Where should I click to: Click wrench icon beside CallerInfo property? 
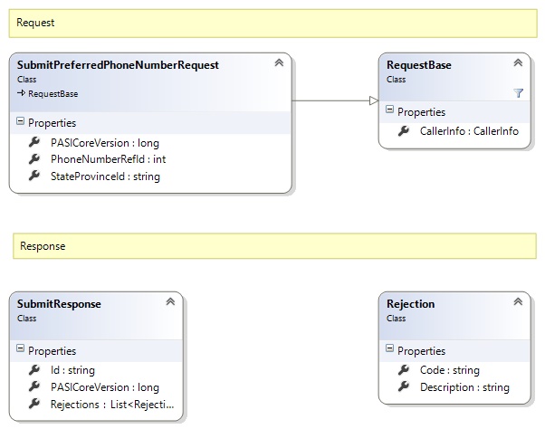[x=404, y=131]
